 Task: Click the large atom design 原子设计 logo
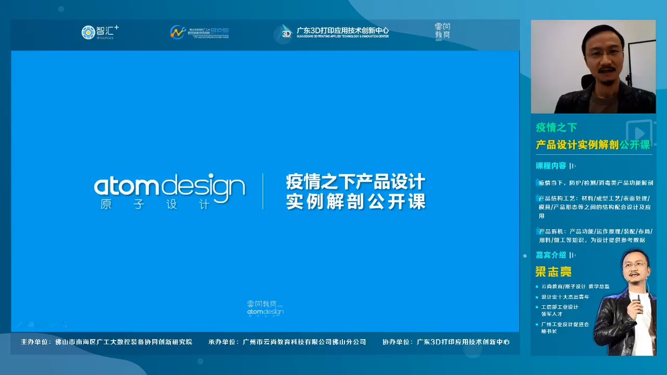pos(169,191)
